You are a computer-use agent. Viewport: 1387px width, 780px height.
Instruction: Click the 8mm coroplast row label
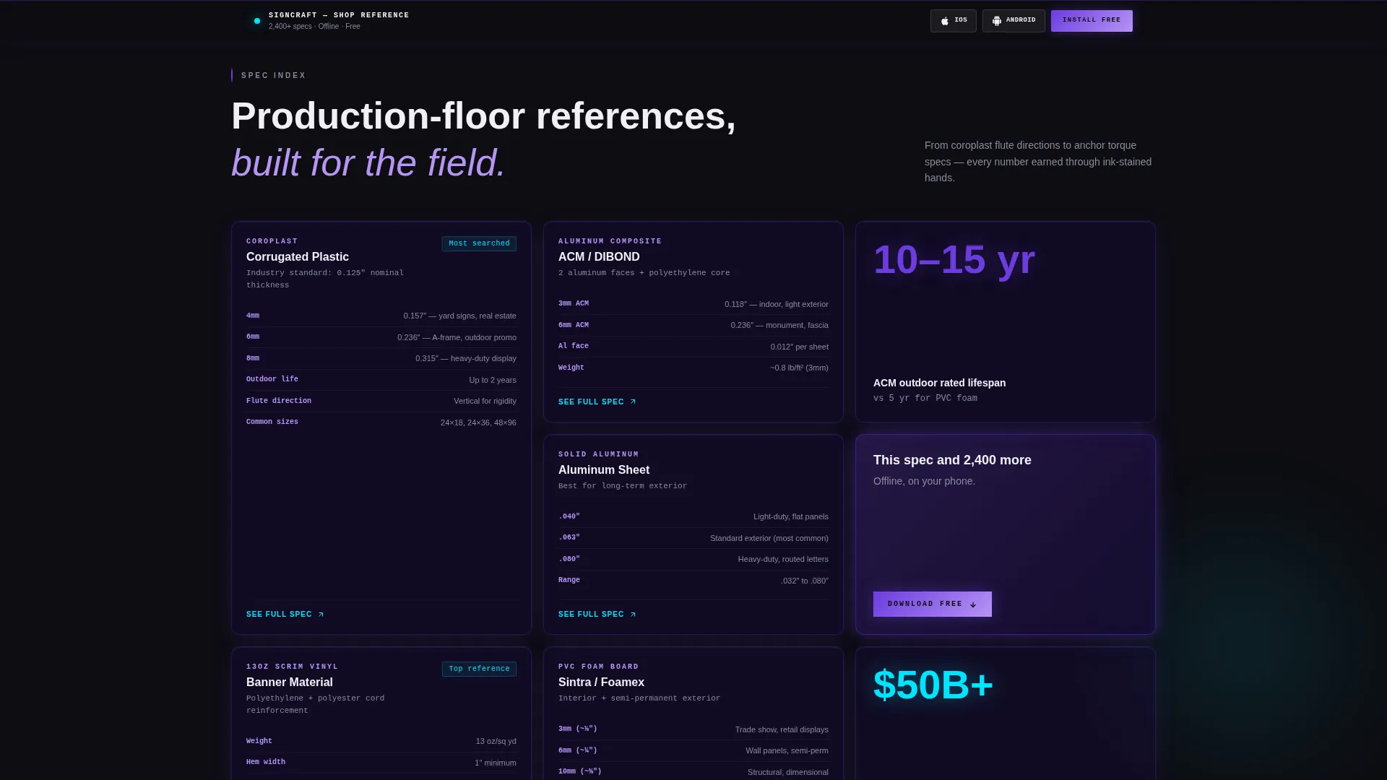(x=253, y=358)
